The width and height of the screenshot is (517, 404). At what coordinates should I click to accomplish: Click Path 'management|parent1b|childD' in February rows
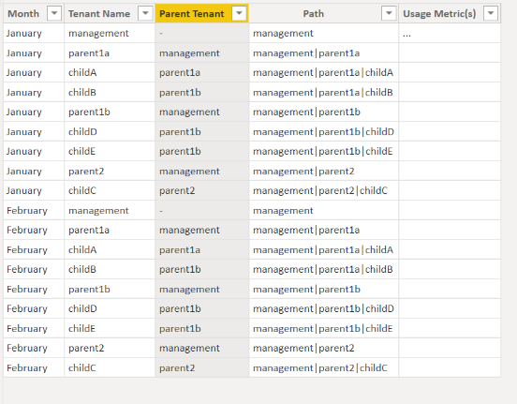[x=323, y=309]
